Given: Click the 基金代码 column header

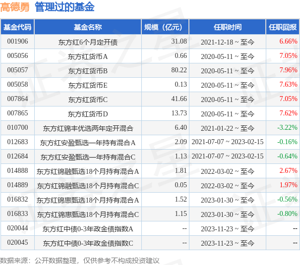Looking at the screenshot, I should click(x=17, y=27).
